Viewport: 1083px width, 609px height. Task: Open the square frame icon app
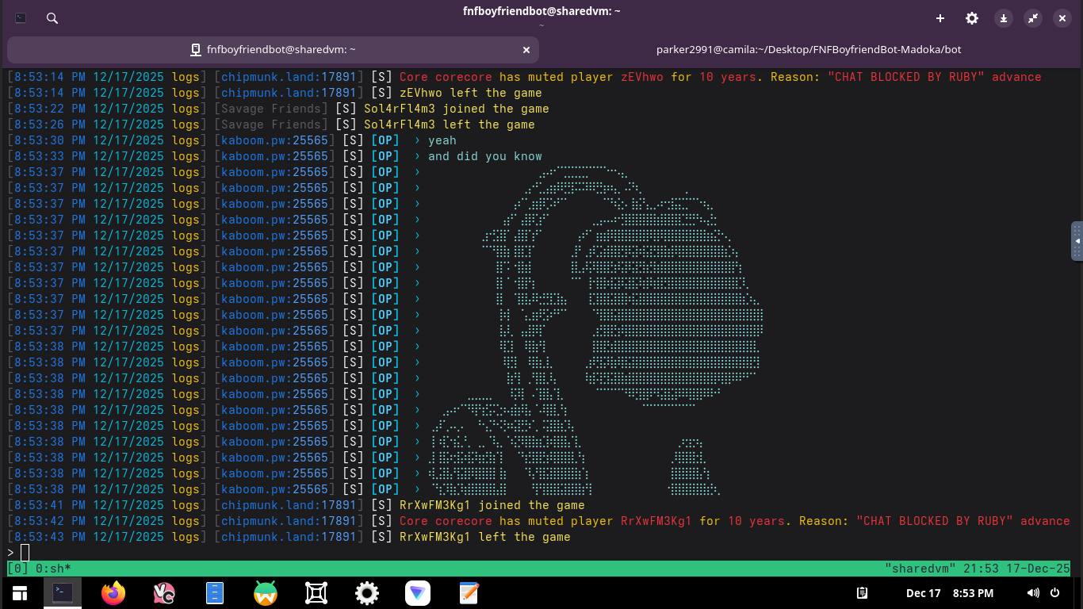[x=316, y=593]
